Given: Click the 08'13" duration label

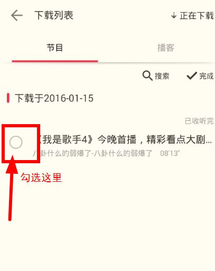Looking at the screenshot, I should coord(170,153).
